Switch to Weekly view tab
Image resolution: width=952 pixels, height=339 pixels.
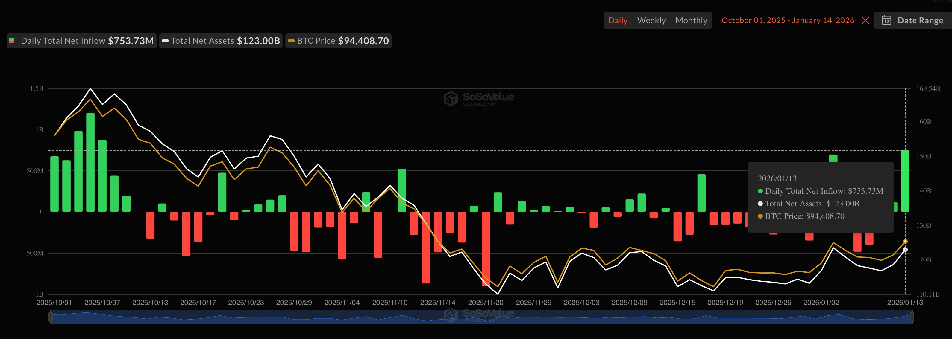click(651, 20)
